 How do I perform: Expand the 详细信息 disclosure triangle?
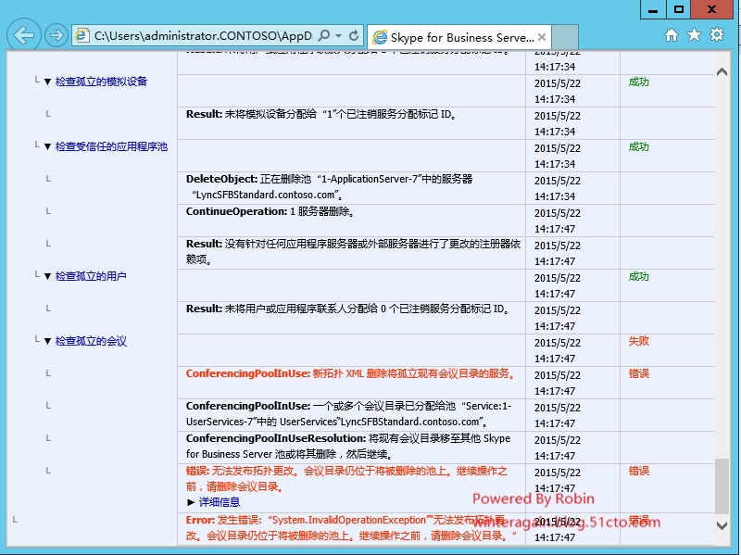pyautogui.click(x=191, y=502)
